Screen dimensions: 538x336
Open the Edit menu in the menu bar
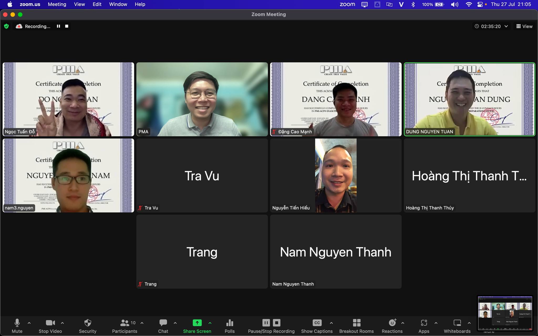tap(97, 4)
